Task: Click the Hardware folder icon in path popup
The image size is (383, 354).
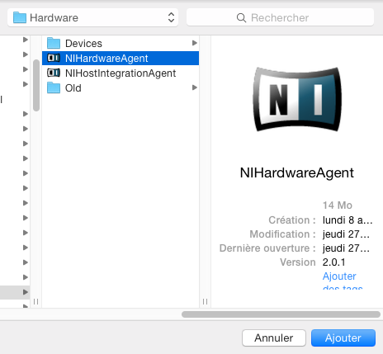Action: pos(20,17)
